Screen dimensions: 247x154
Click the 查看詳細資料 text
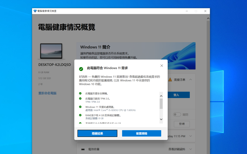[x=177, y=149]
